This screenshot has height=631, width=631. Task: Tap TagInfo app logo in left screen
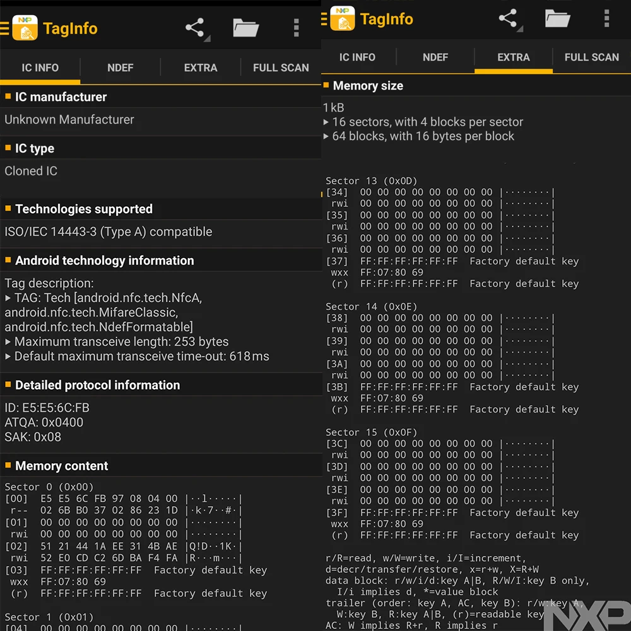(25, 28)
